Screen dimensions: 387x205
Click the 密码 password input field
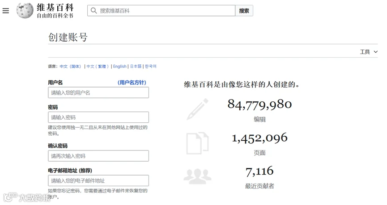(x=98, y=117)
